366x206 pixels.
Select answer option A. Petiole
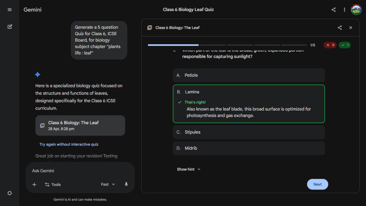click(249, 75)
